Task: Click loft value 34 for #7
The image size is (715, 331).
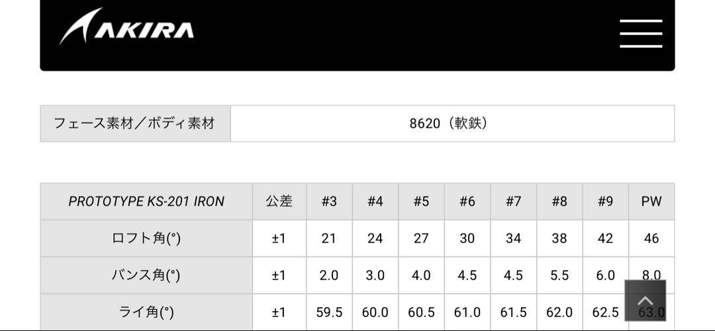Action: [x=514, y=238]
